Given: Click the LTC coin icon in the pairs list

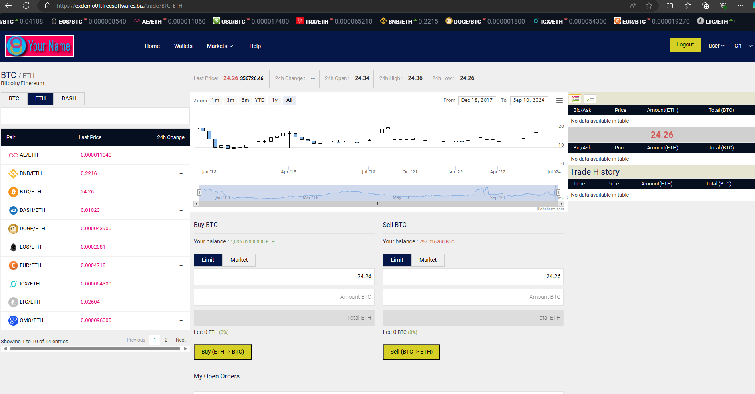Looking at the screenshot, I should click(x=13, y=302).
